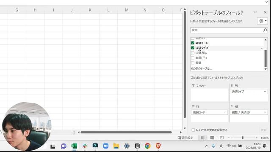Open the PivotTable fields gear tools menu
The image size is (271, 152).
click(263, 21)
